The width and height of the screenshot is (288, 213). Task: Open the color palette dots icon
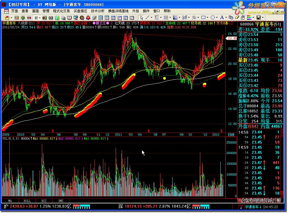tap(249, 18)
